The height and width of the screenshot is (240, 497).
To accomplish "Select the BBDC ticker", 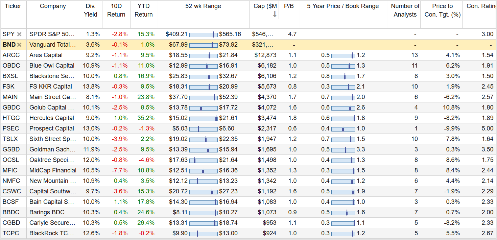I will click(11, 212).
